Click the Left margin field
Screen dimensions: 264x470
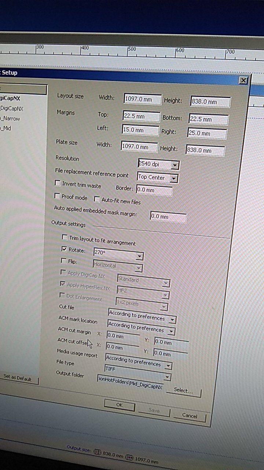point(140,130)
